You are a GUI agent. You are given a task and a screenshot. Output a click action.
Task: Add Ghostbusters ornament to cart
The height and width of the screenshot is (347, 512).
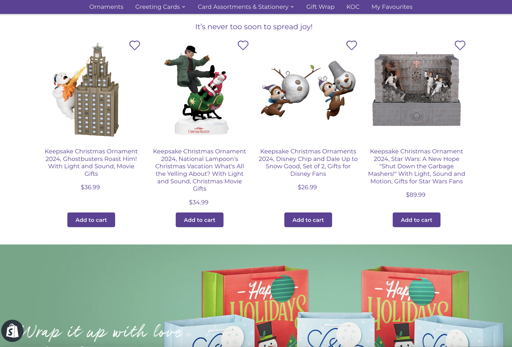(x=91, y=220)
